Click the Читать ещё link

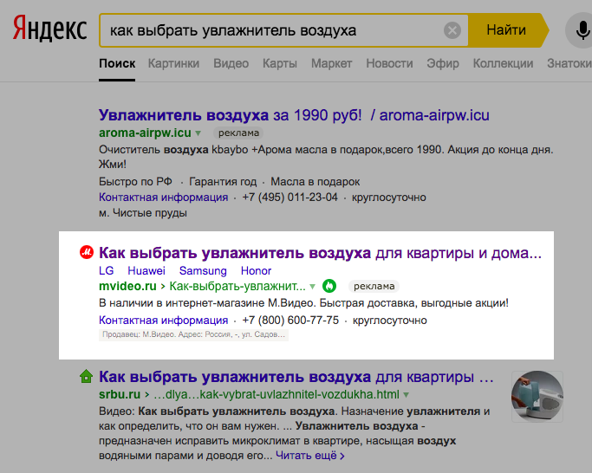310,456
